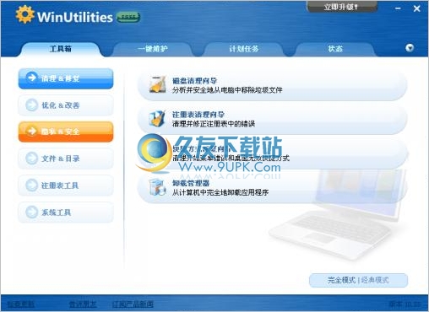Open the 卸载管理器 computer icon
429x312 pixels.
[x=157, y=187]
